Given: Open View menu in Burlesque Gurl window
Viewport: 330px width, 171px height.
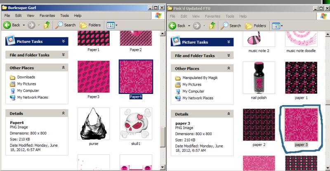Looking at the screenshot, I should 31,16.
